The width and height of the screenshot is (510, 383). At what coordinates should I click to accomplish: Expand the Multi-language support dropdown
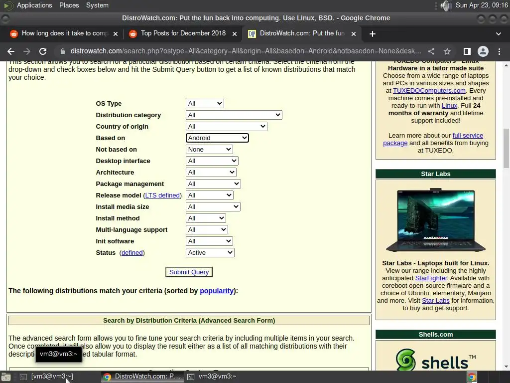click(x=207, y=229)
